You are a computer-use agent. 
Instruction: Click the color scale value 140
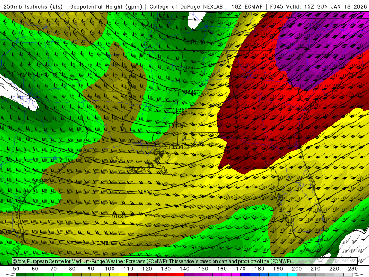click(x=185, y=269)
